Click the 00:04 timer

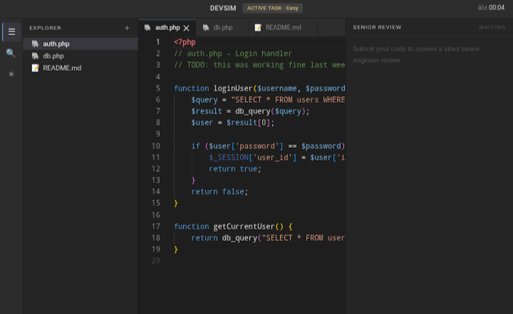(x=496, y=8)
